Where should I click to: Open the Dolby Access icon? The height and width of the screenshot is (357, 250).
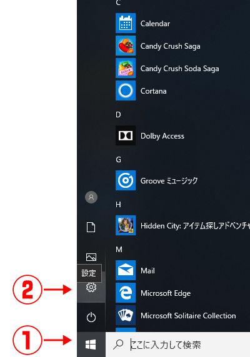pos(126,135)
